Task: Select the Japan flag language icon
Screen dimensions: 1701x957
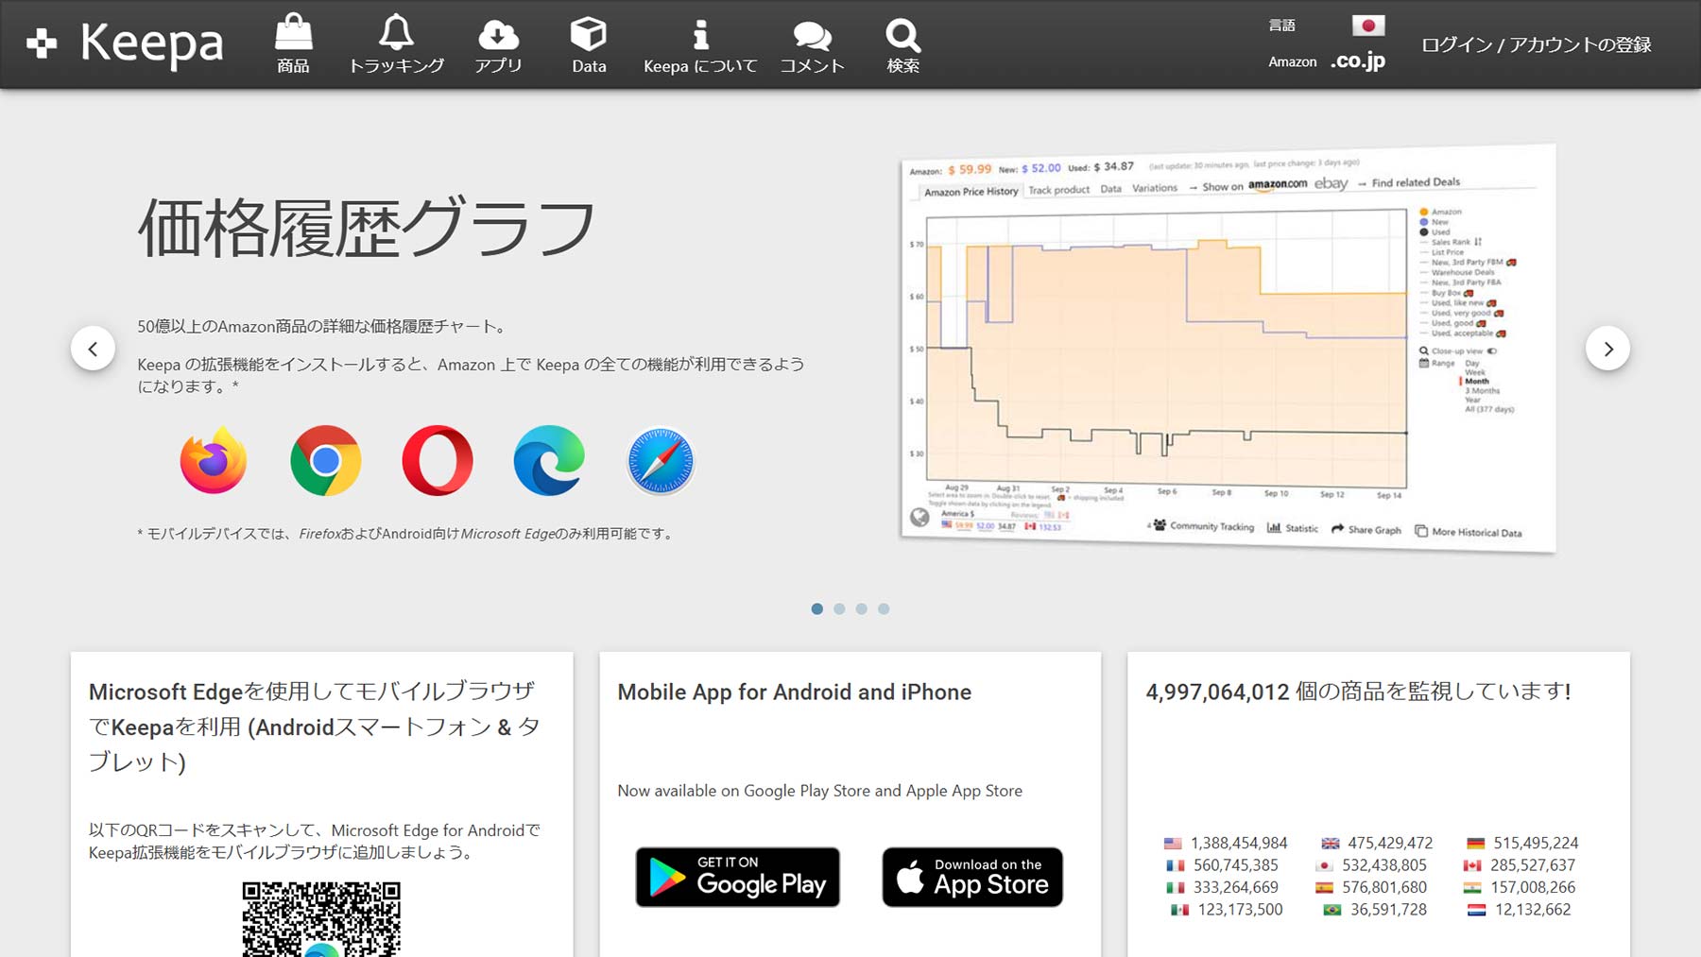Action: (x=1367, y=26)
